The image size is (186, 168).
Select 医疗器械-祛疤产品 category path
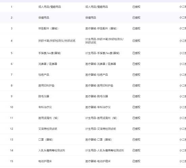[x=97, y=75]
